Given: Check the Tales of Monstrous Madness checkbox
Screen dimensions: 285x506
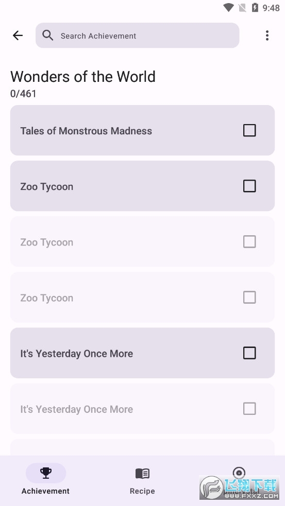Looking at the screenshot, I should [x=249, y=130].
